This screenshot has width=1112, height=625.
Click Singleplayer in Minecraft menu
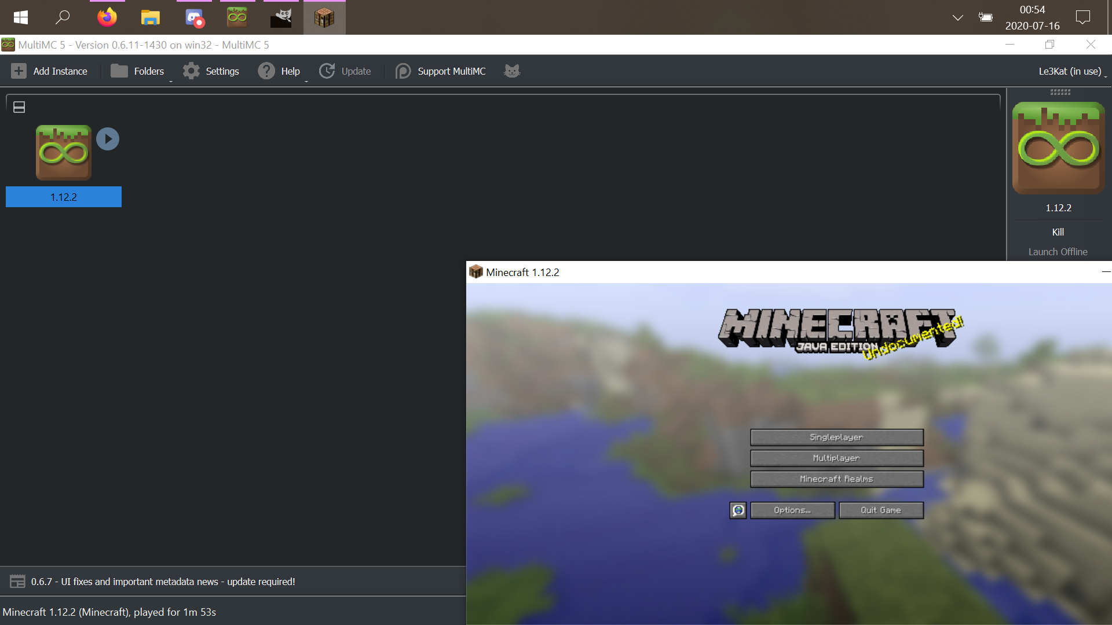point(836,437)
